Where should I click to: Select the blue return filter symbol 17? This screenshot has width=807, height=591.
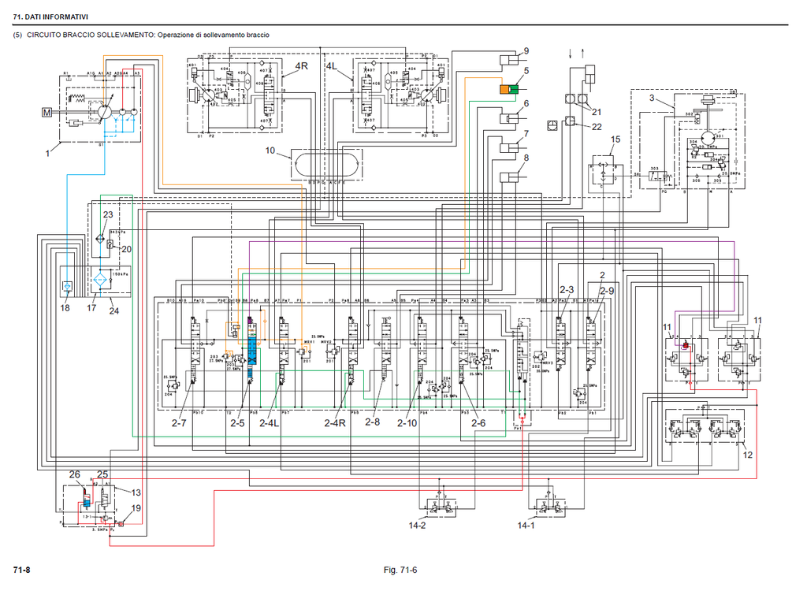pos(100,281)
